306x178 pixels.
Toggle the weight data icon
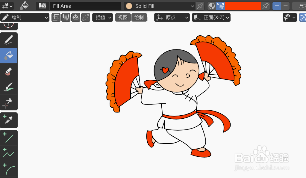click(66, 18)
